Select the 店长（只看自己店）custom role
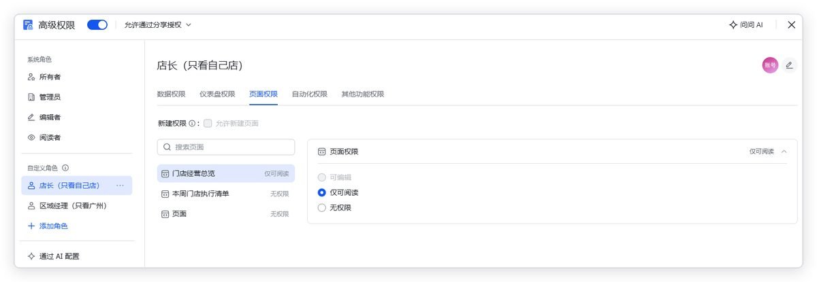The width and height of the screenshot is (817, 282). click(76, 186)
